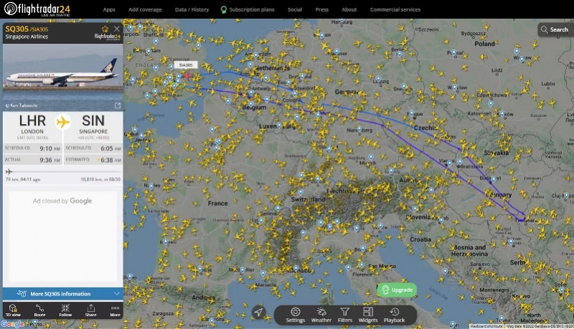
Task: Open the Widgets panel
Action: coord(368,315)
